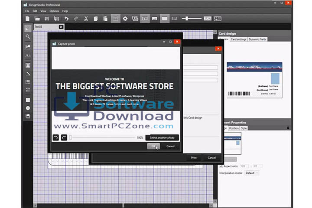Select the magnifier zoom tool
This screenshot has height=208, width=312.
(28, 37)
